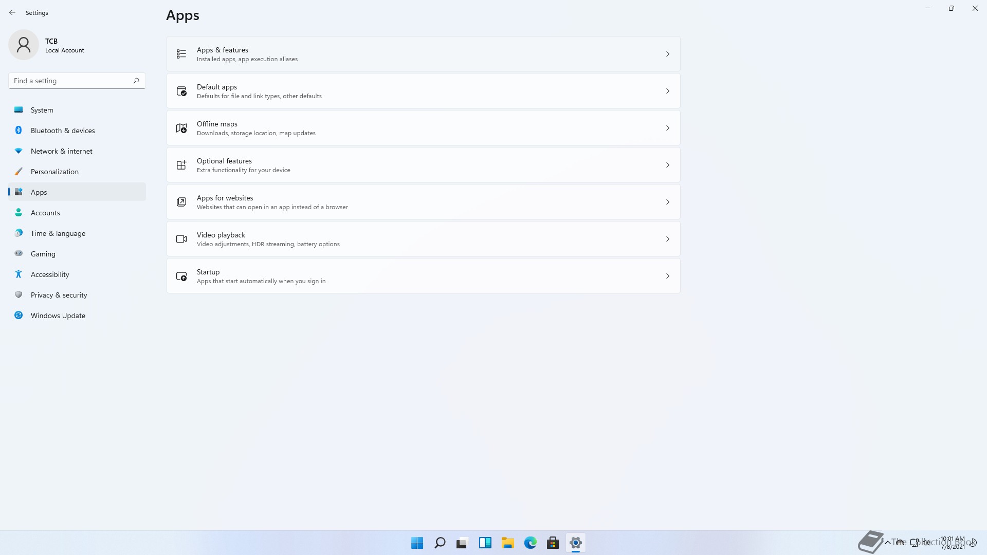987x555 pixels.
Task: Show hidden system tray icons
Action: pos(887,543)
